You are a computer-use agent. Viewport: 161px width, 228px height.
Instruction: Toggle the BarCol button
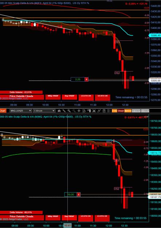(x=128, y=111)
